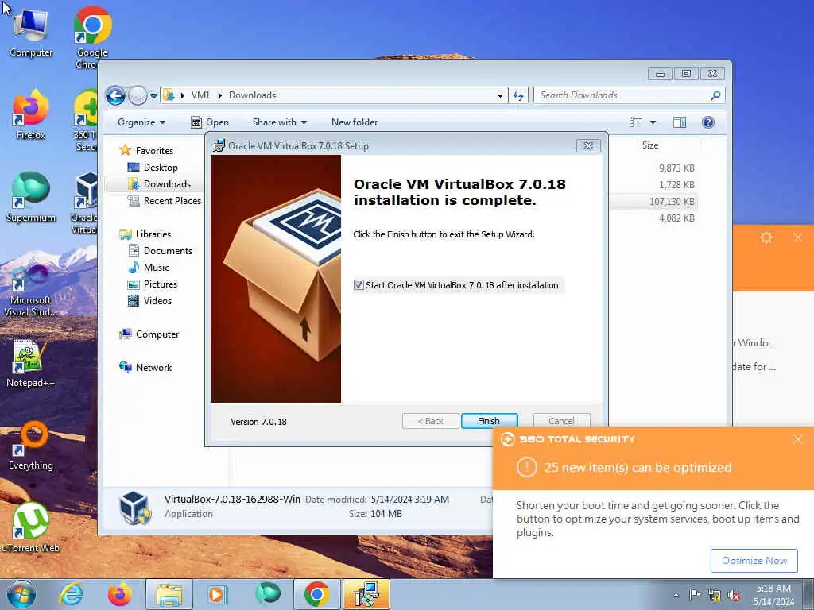Dismiss the 360 Total Security notification
This screenshot has width=814, height=610.
coord(798,439)
